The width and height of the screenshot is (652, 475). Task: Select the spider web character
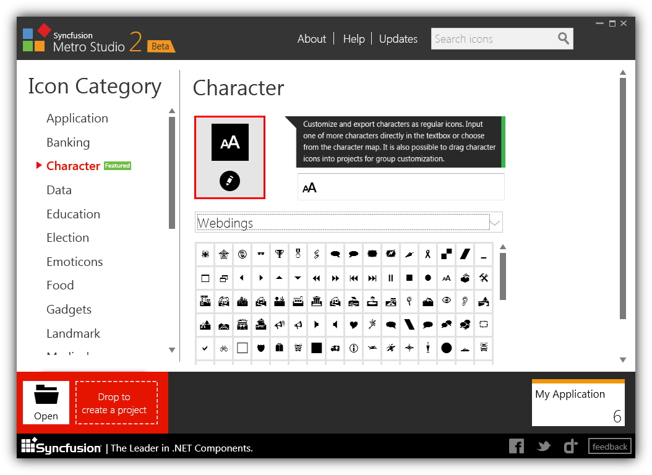224,254
